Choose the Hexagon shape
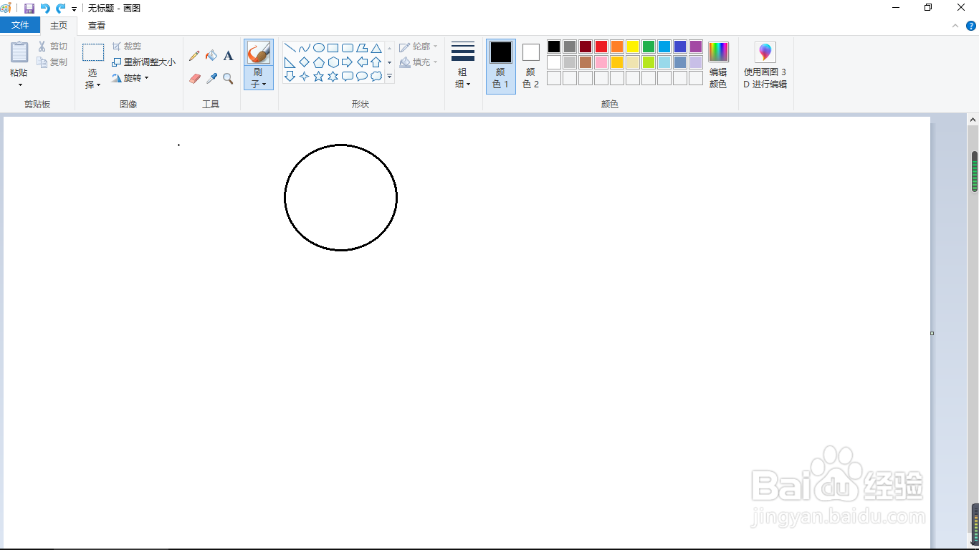The width and height of the screenshot is (979, 550). [333, 62]
